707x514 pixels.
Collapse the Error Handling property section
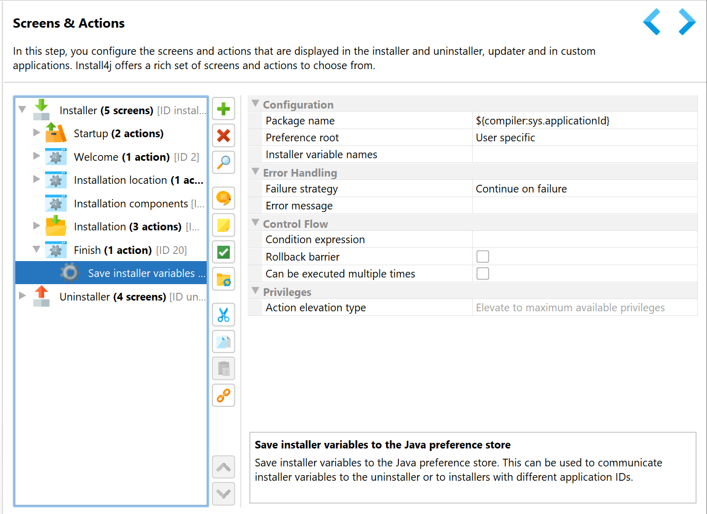pos(255,172)
